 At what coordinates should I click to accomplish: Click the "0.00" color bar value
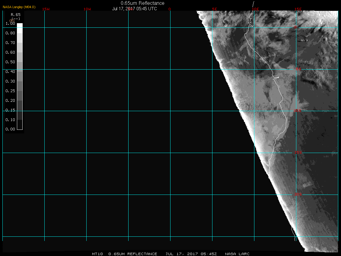(x=10, y=129)
